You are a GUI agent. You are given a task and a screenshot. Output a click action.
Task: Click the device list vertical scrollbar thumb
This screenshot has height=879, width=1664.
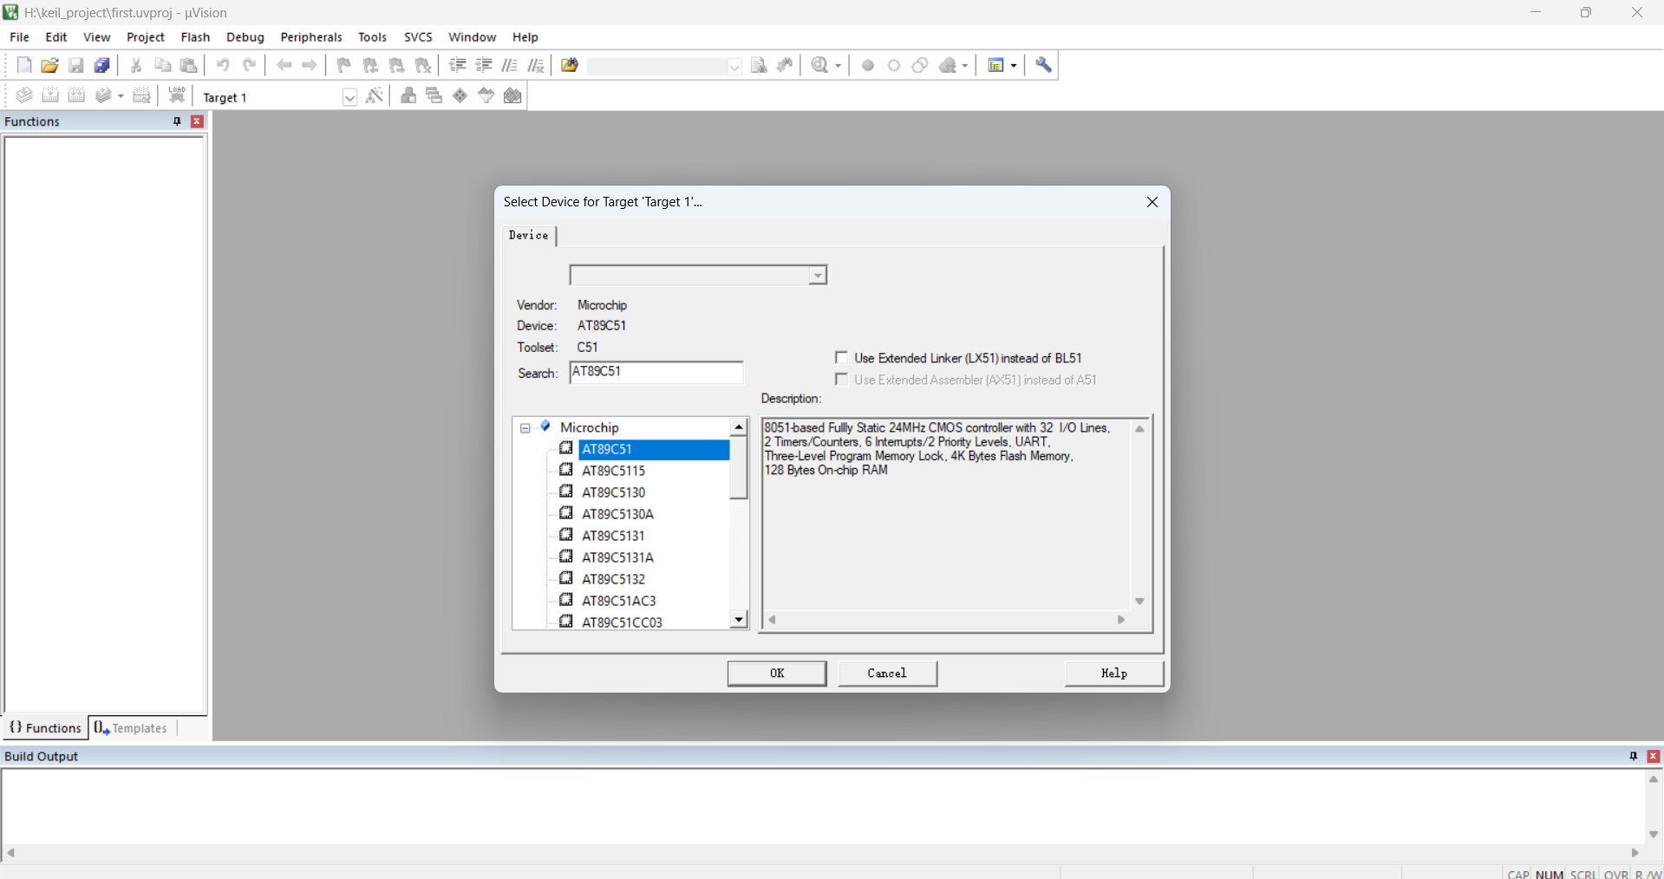pyautogui.click(x=739, y=468)
